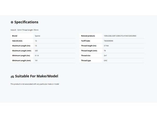Image resolution: width=157 pixels, height=118 pixels.
Task: Click the Thread length (ins) value 3 7/64
Action: click(x=106, y=46)
